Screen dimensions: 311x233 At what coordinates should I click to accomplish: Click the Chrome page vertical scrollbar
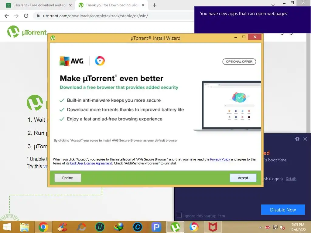(308, 83)
